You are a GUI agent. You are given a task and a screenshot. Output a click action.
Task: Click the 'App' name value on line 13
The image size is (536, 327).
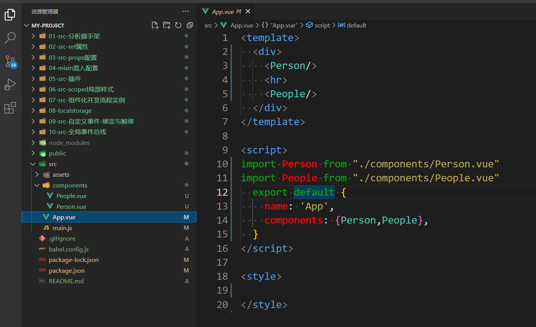click(x=314, y=206)
